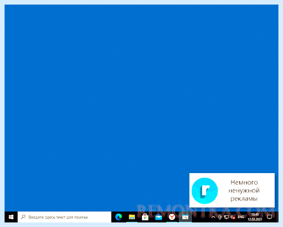Open the Windows Start menu
Image resolution: width=283 pixels, height=227 pixels.
coord(11,217)
